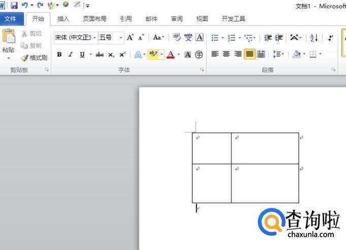Image resolution: width=346 pixels, height=250 pixels.
Task: Launch Font (字体) group dialog launcher
Action: click(202, 70)
